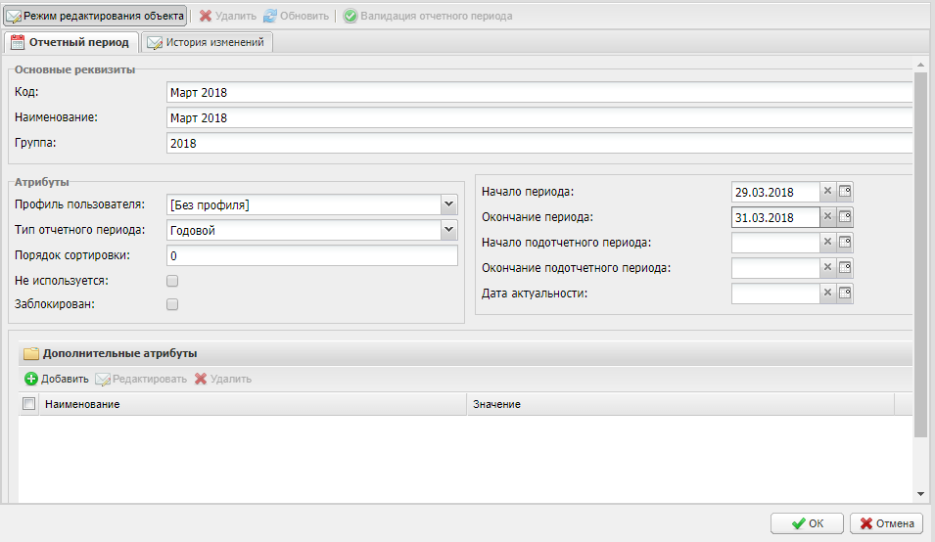The width and height of the screenshot is (935, 542).
Task: Click the green Добавить plus icon
Action: tap(31, 379)
